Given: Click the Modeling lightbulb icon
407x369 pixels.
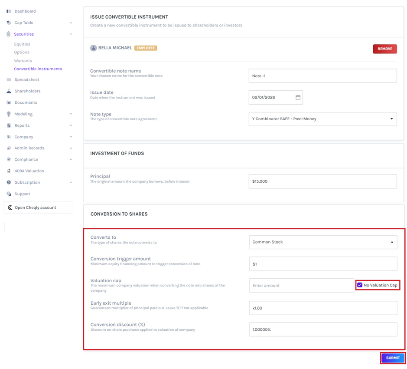Looking at the screenshot, I should tap(9, 114).
